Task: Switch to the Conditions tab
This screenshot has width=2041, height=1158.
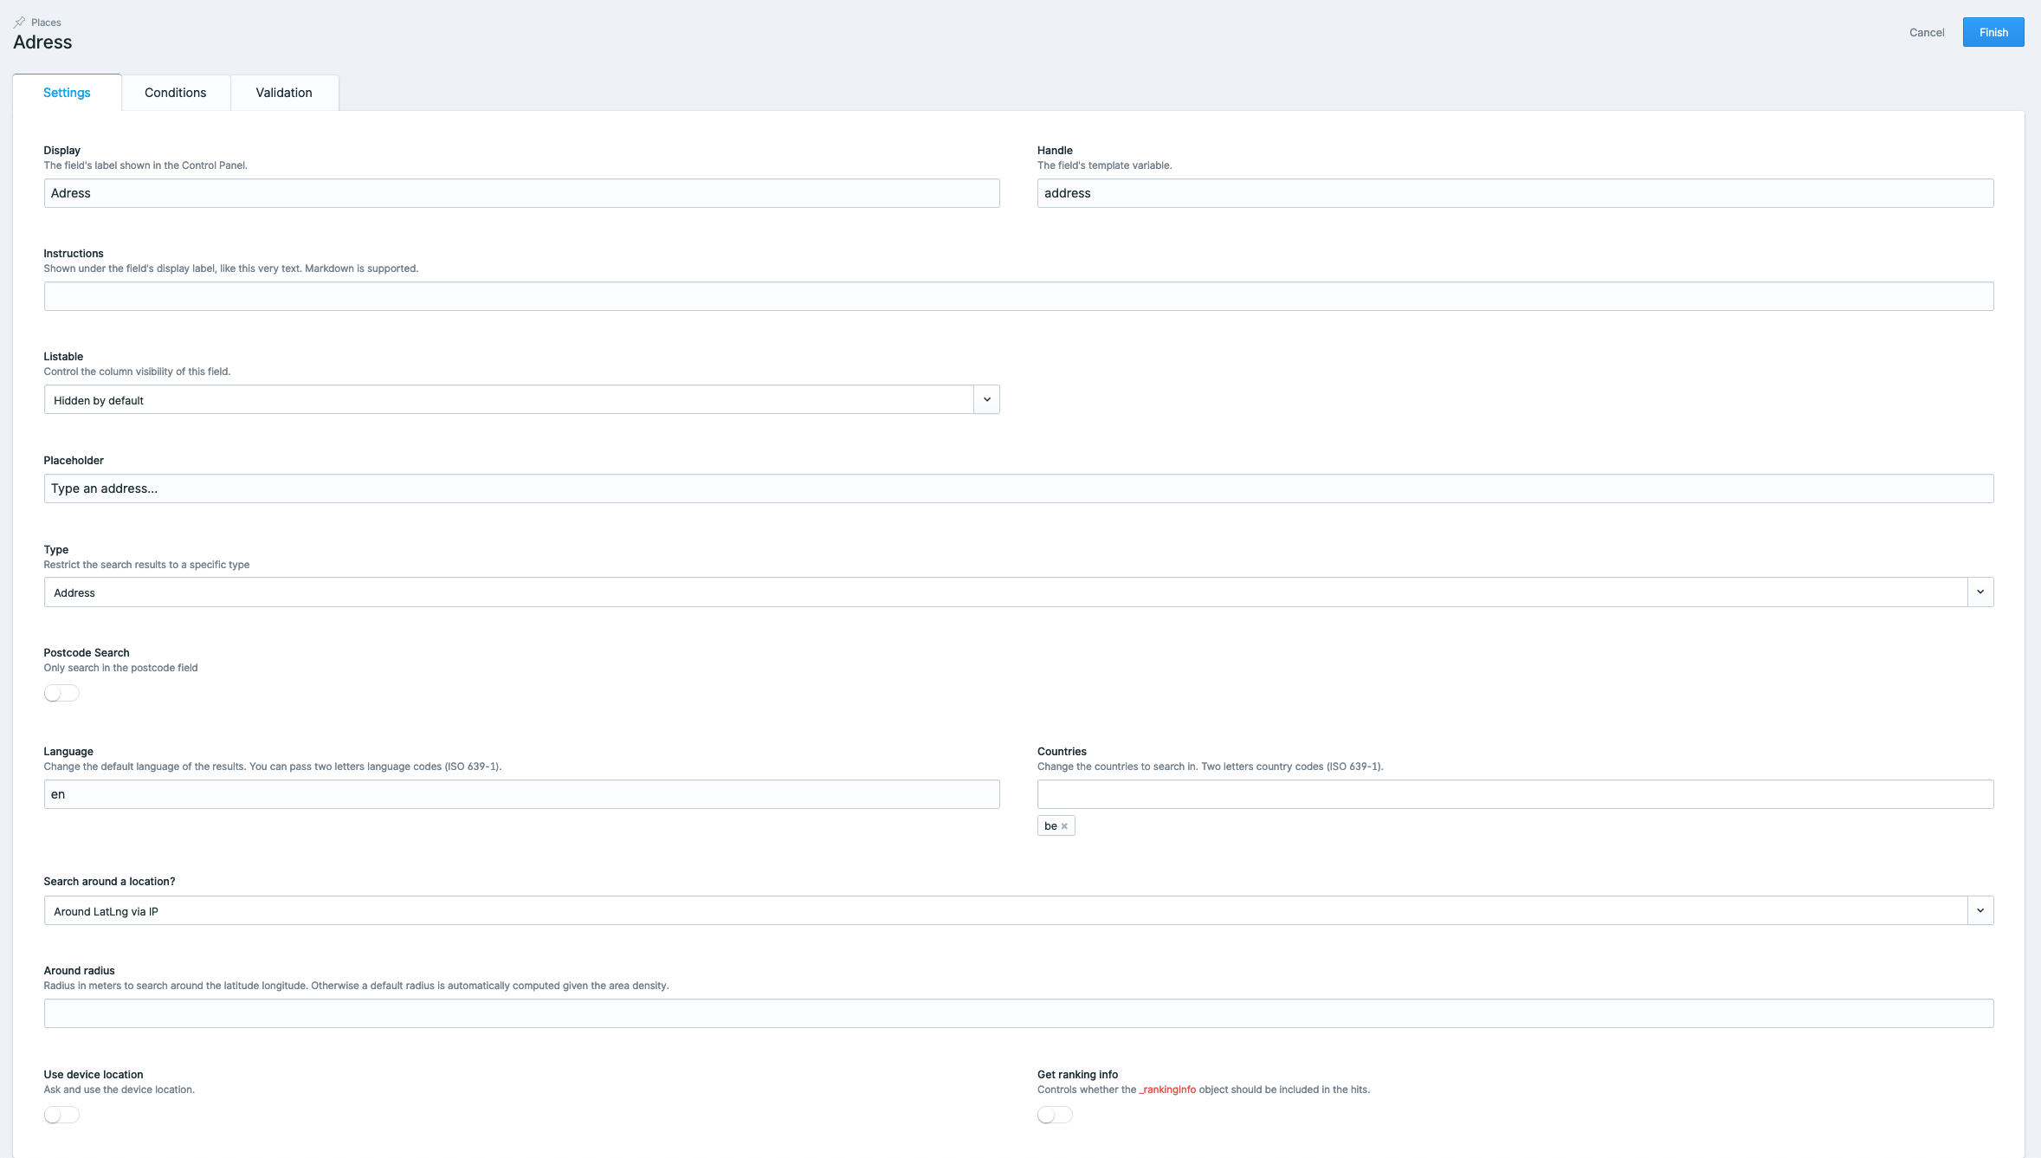Action: 175,93
